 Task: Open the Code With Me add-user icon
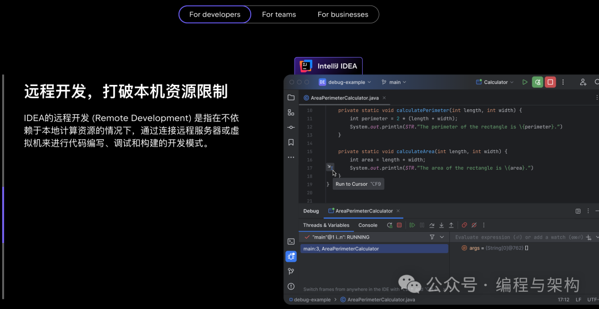tap(583, 82)
